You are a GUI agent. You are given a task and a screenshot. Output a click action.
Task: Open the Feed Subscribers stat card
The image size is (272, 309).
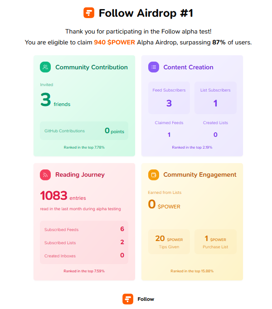[169, 98]
